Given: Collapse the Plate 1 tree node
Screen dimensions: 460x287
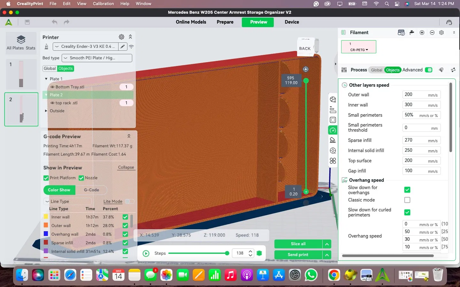Looking at the screenshot, I should point(46,79).
